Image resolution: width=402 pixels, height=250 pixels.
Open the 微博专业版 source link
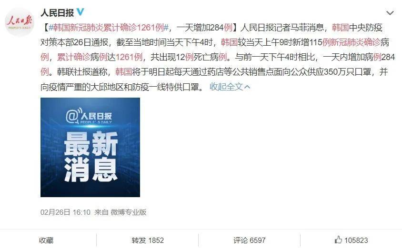pyautogui.click(x=129, y=212)
